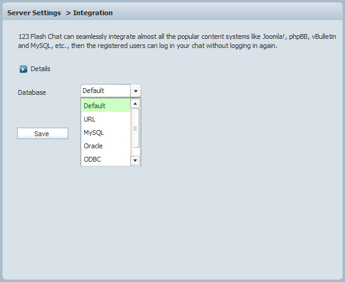Image resolution: width=345 pixels, height=282 pixels.
Task: Pick Oracle in the dropdown list
Action: tap(106, 146)
